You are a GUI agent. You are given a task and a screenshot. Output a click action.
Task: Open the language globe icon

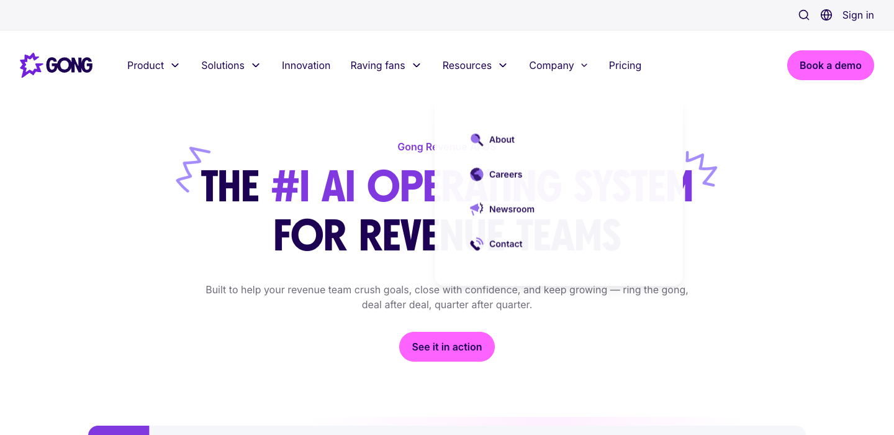pos(826,15)
